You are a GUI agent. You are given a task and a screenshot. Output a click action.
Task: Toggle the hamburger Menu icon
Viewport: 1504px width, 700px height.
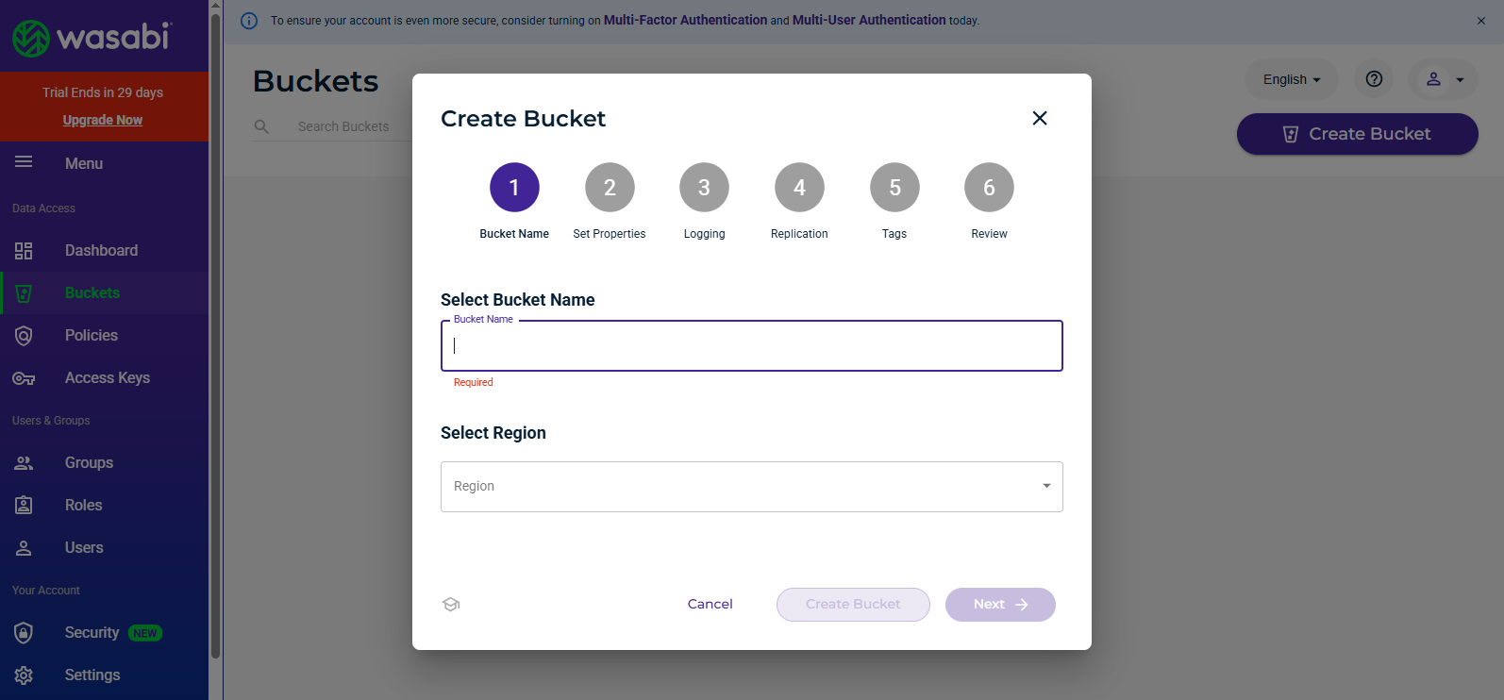(24, 162)
